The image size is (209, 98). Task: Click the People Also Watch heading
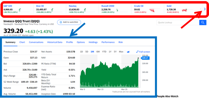(167, 96)
